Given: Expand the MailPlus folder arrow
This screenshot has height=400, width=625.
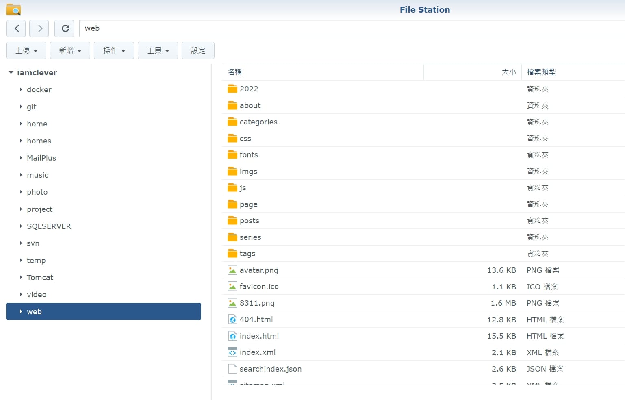Looking at the screenshot, I should (x=20, y=158).
